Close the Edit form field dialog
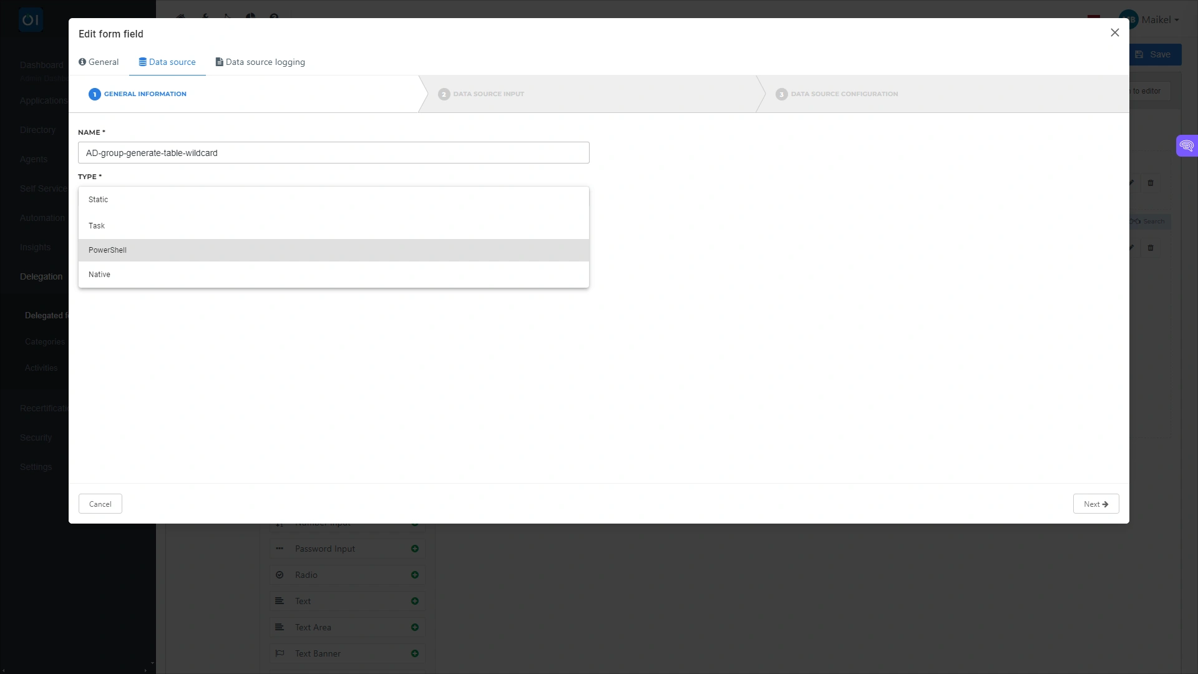Screen dimensions: 1198x674 [x=1115, y=32]
